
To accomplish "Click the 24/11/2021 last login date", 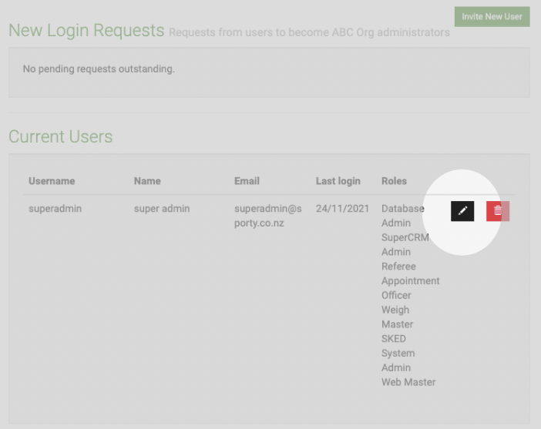I will 343,209.
